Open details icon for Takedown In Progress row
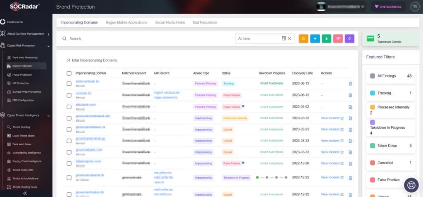423x197 pixels. pyautogui.click(x=350, y=178)
